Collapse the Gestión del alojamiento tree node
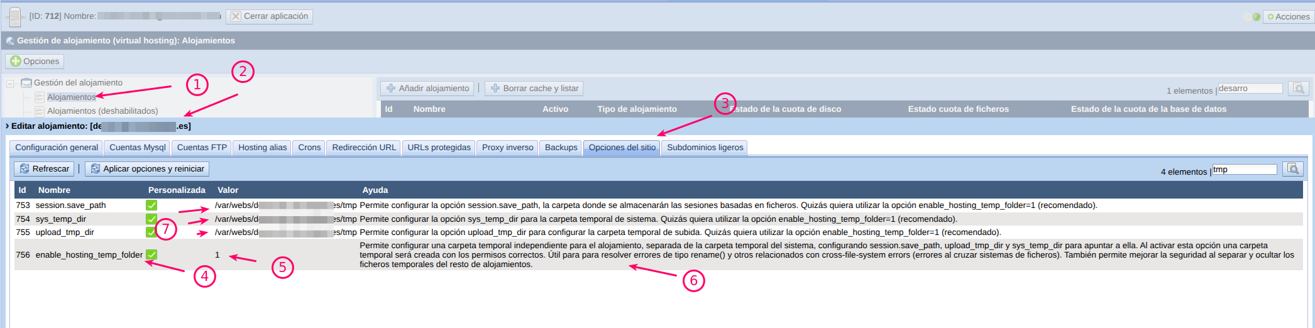 (x=10, y=83)
